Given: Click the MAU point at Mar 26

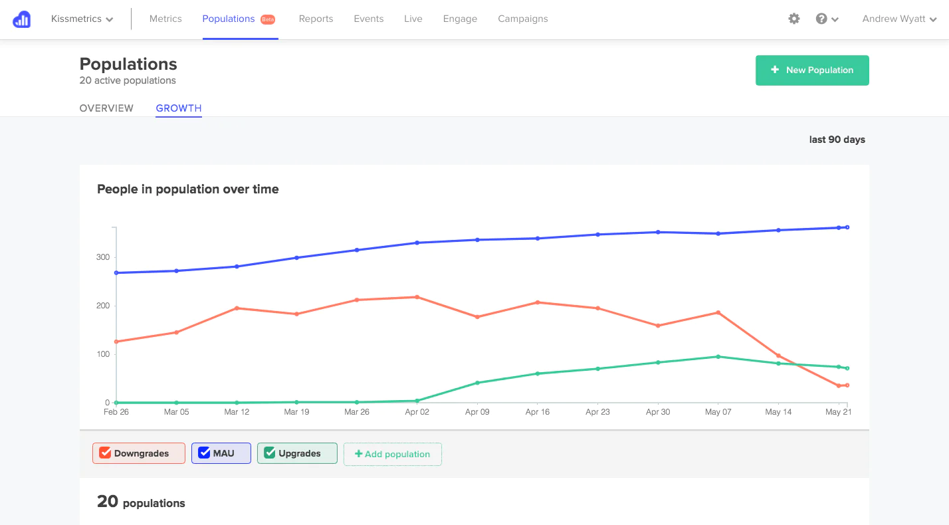Looking at the screenshot, I should [357, 250].
